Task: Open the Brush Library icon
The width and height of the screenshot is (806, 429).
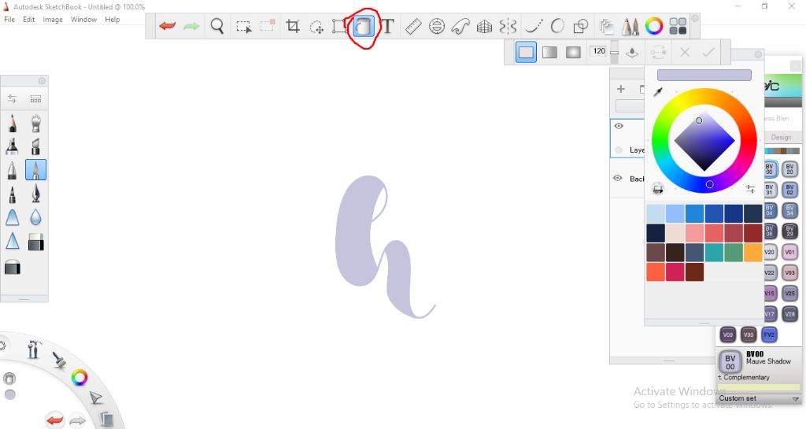Action: [35, 98]
